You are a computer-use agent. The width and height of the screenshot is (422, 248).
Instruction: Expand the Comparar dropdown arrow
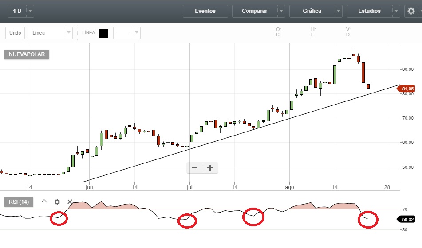[x=281, y=11]
